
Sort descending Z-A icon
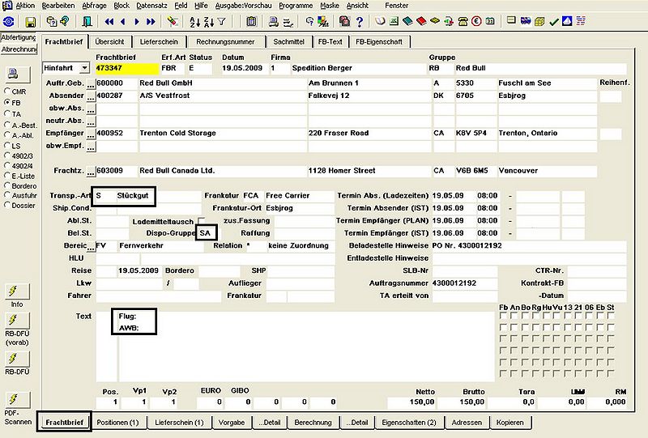tap(209, 22)
